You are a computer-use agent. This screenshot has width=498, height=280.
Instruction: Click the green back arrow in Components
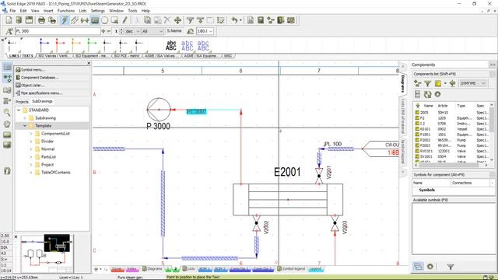coord(452,83)
